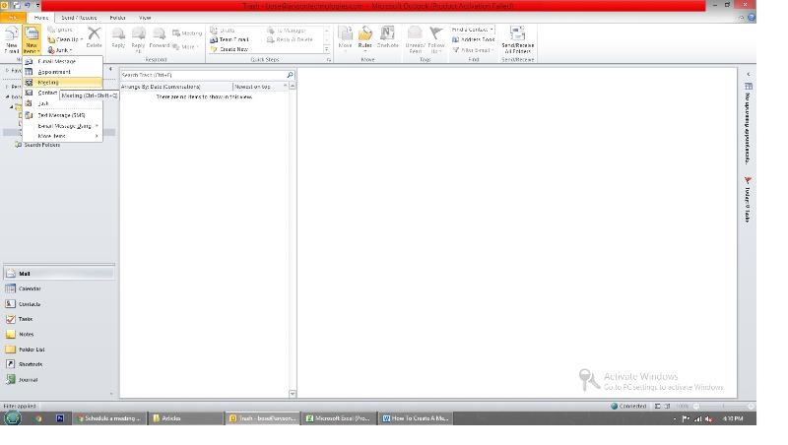Switch to the Folder tab
The image size is (788, 445).
click(117, 18)
